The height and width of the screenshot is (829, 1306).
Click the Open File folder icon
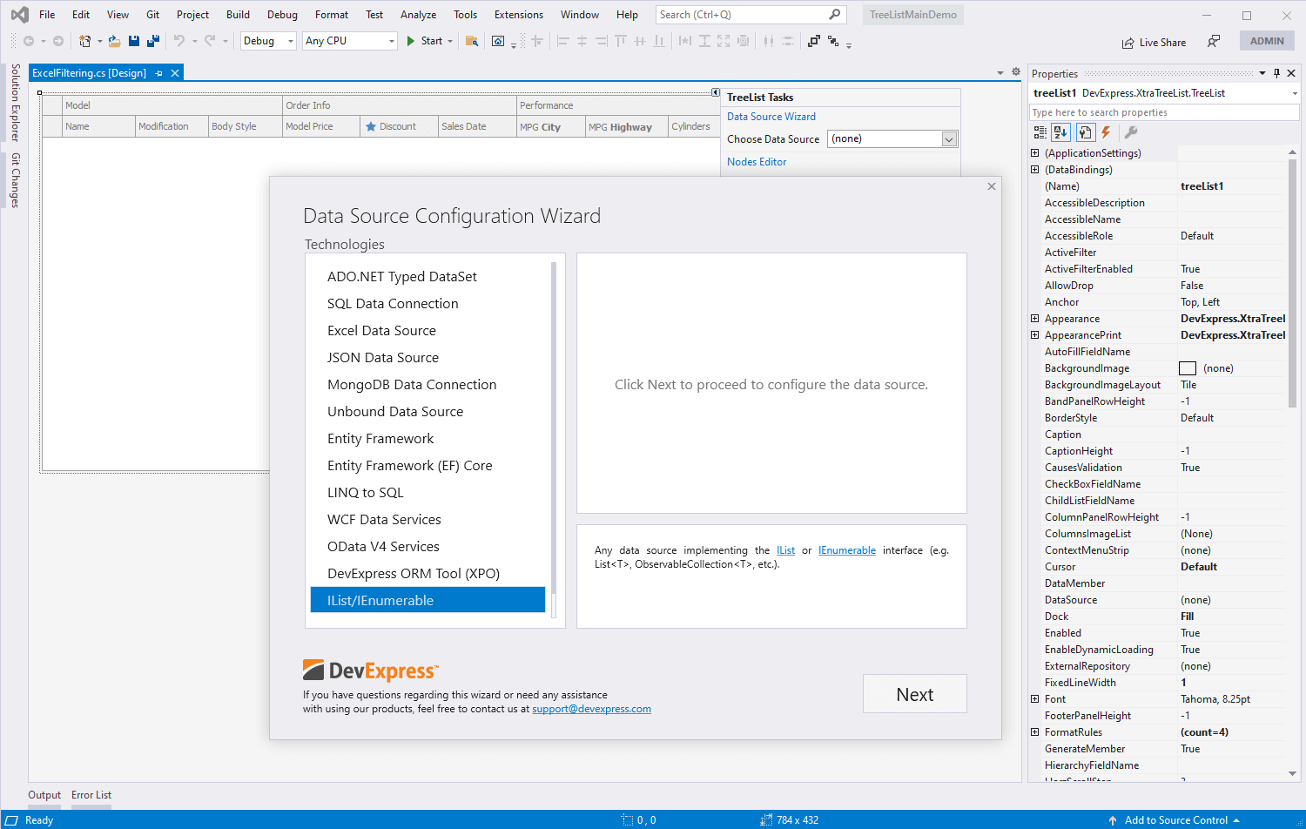pyautogui.click(x=114, y=41)
